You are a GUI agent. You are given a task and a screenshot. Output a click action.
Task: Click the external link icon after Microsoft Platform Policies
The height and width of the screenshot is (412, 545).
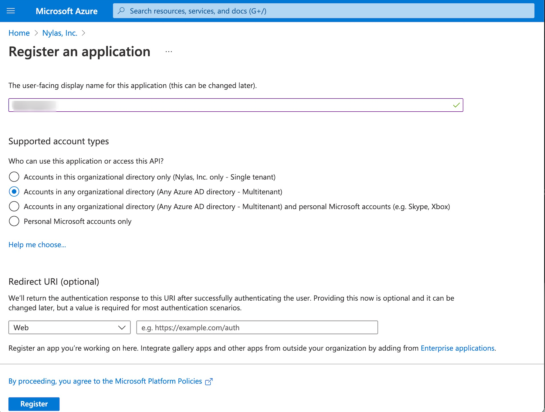[208, 381]
